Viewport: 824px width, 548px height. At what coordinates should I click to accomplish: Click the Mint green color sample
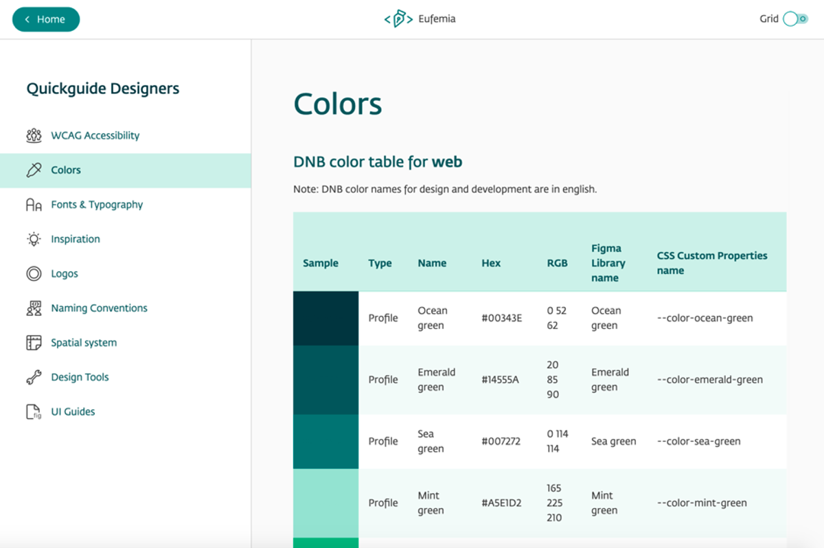pyautogui.click(x=325, y=503)
